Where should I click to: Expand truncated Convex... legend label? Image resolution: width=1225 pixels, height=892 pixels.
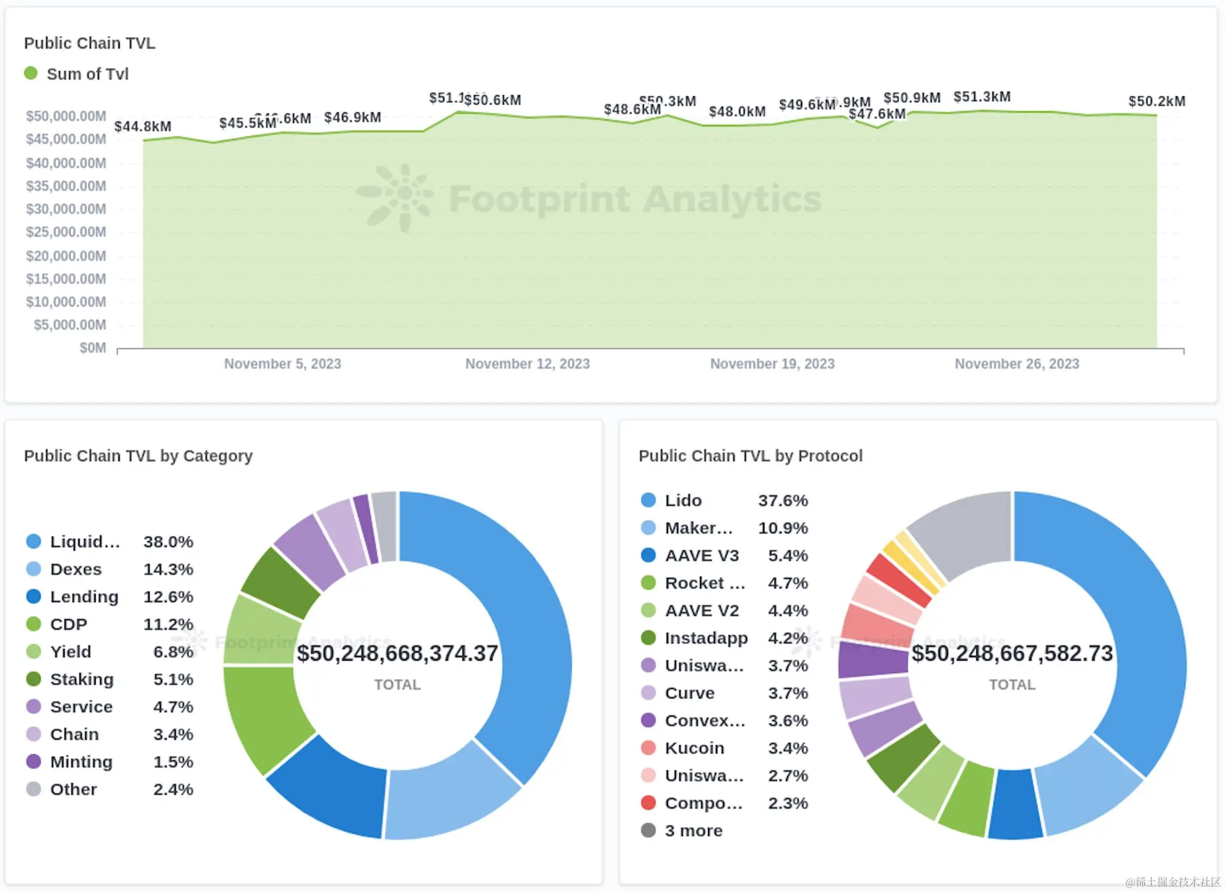[705, 720]
